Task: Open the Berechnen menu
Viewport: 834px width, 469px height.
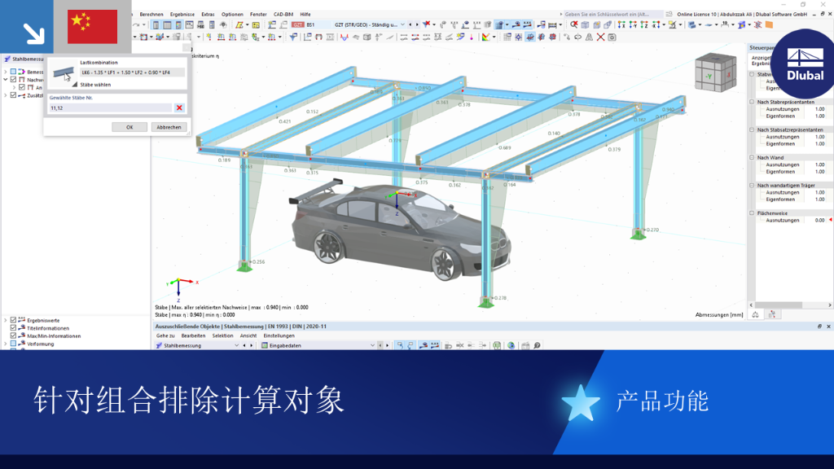Action: [x=151, y=15]
